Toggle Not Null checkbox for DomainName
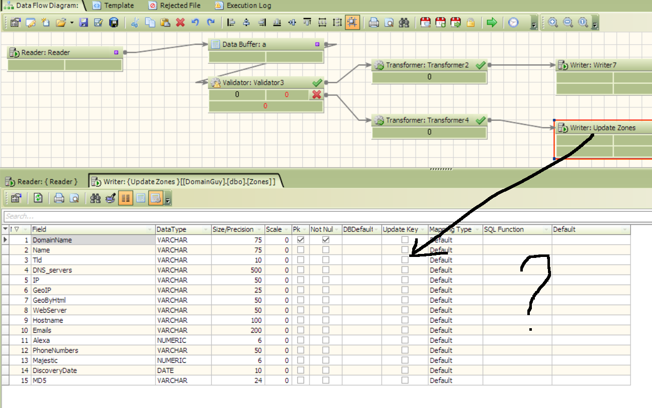Screen dimensions: 652x408 click(x=326, y=240)
